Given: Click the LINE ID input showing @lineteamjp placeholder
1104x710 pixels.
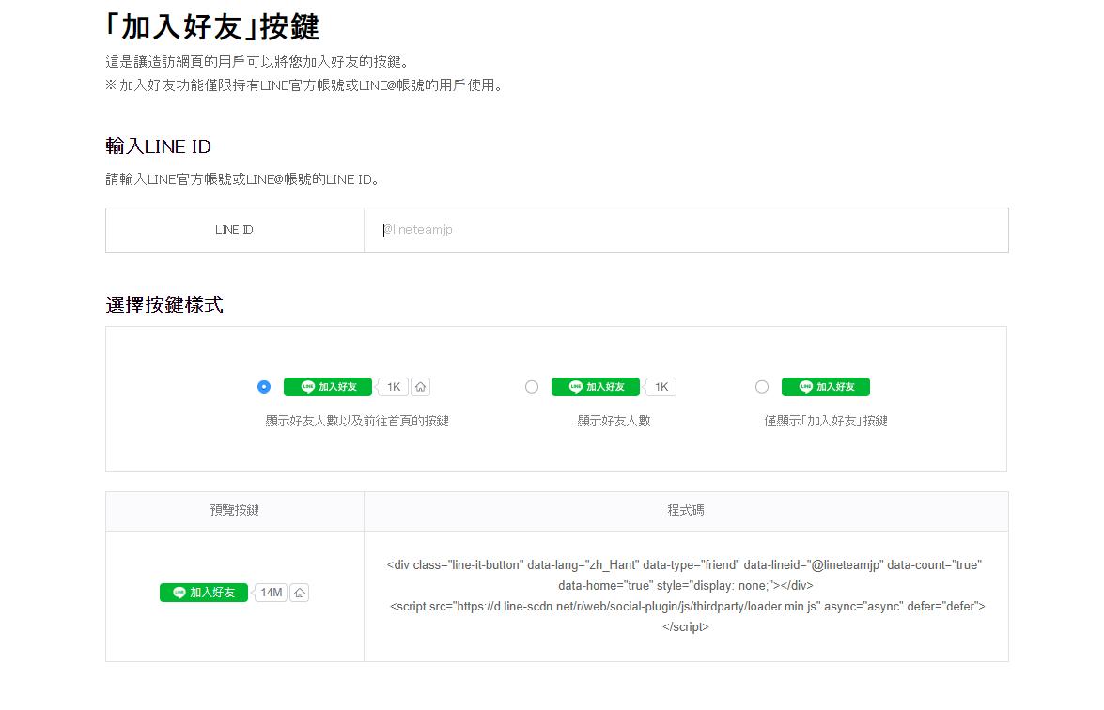Looking at the screenshot, I should tap(686, 229).
